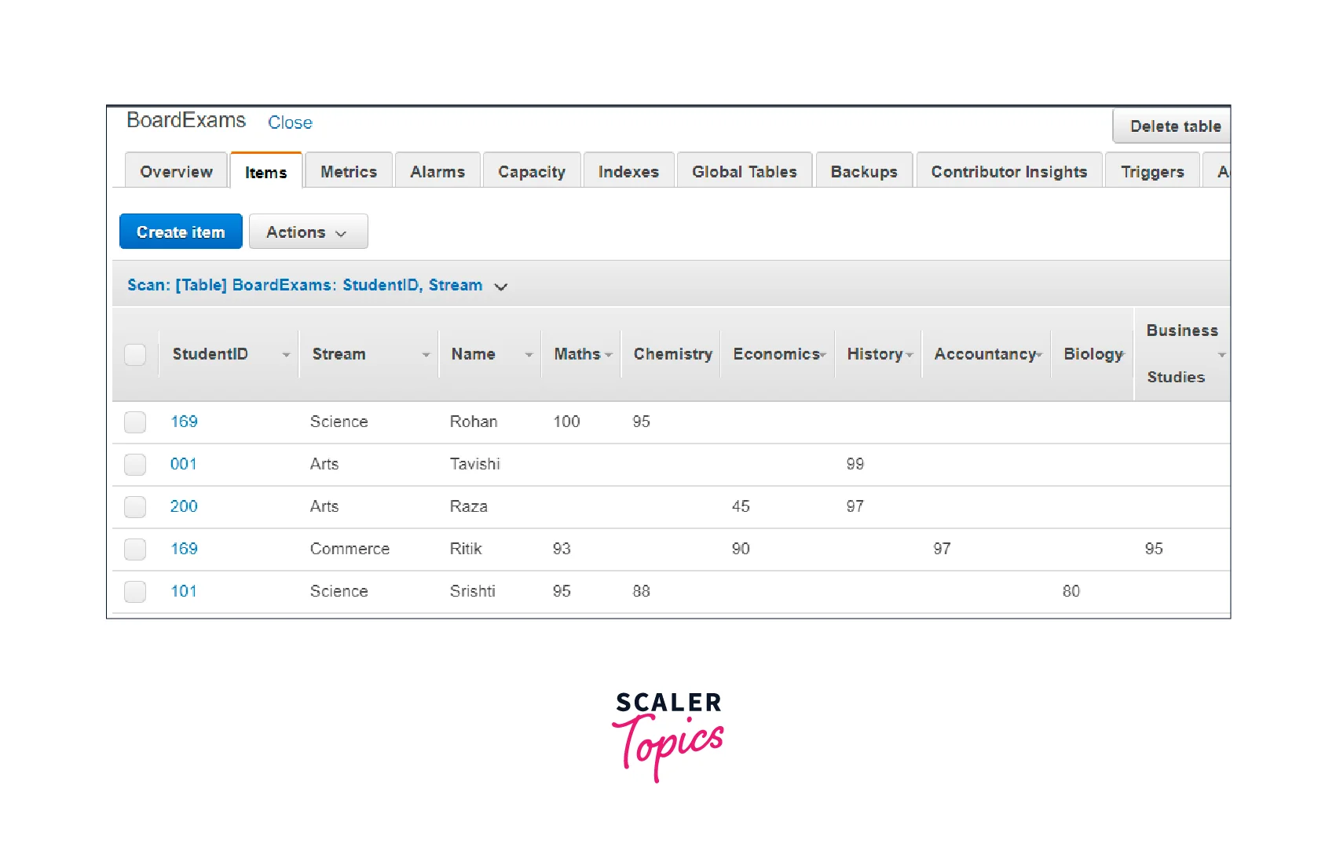This screenshot has height=858, width=1336.
Task: Open the Metrics tab
Action: coord(349,172)
